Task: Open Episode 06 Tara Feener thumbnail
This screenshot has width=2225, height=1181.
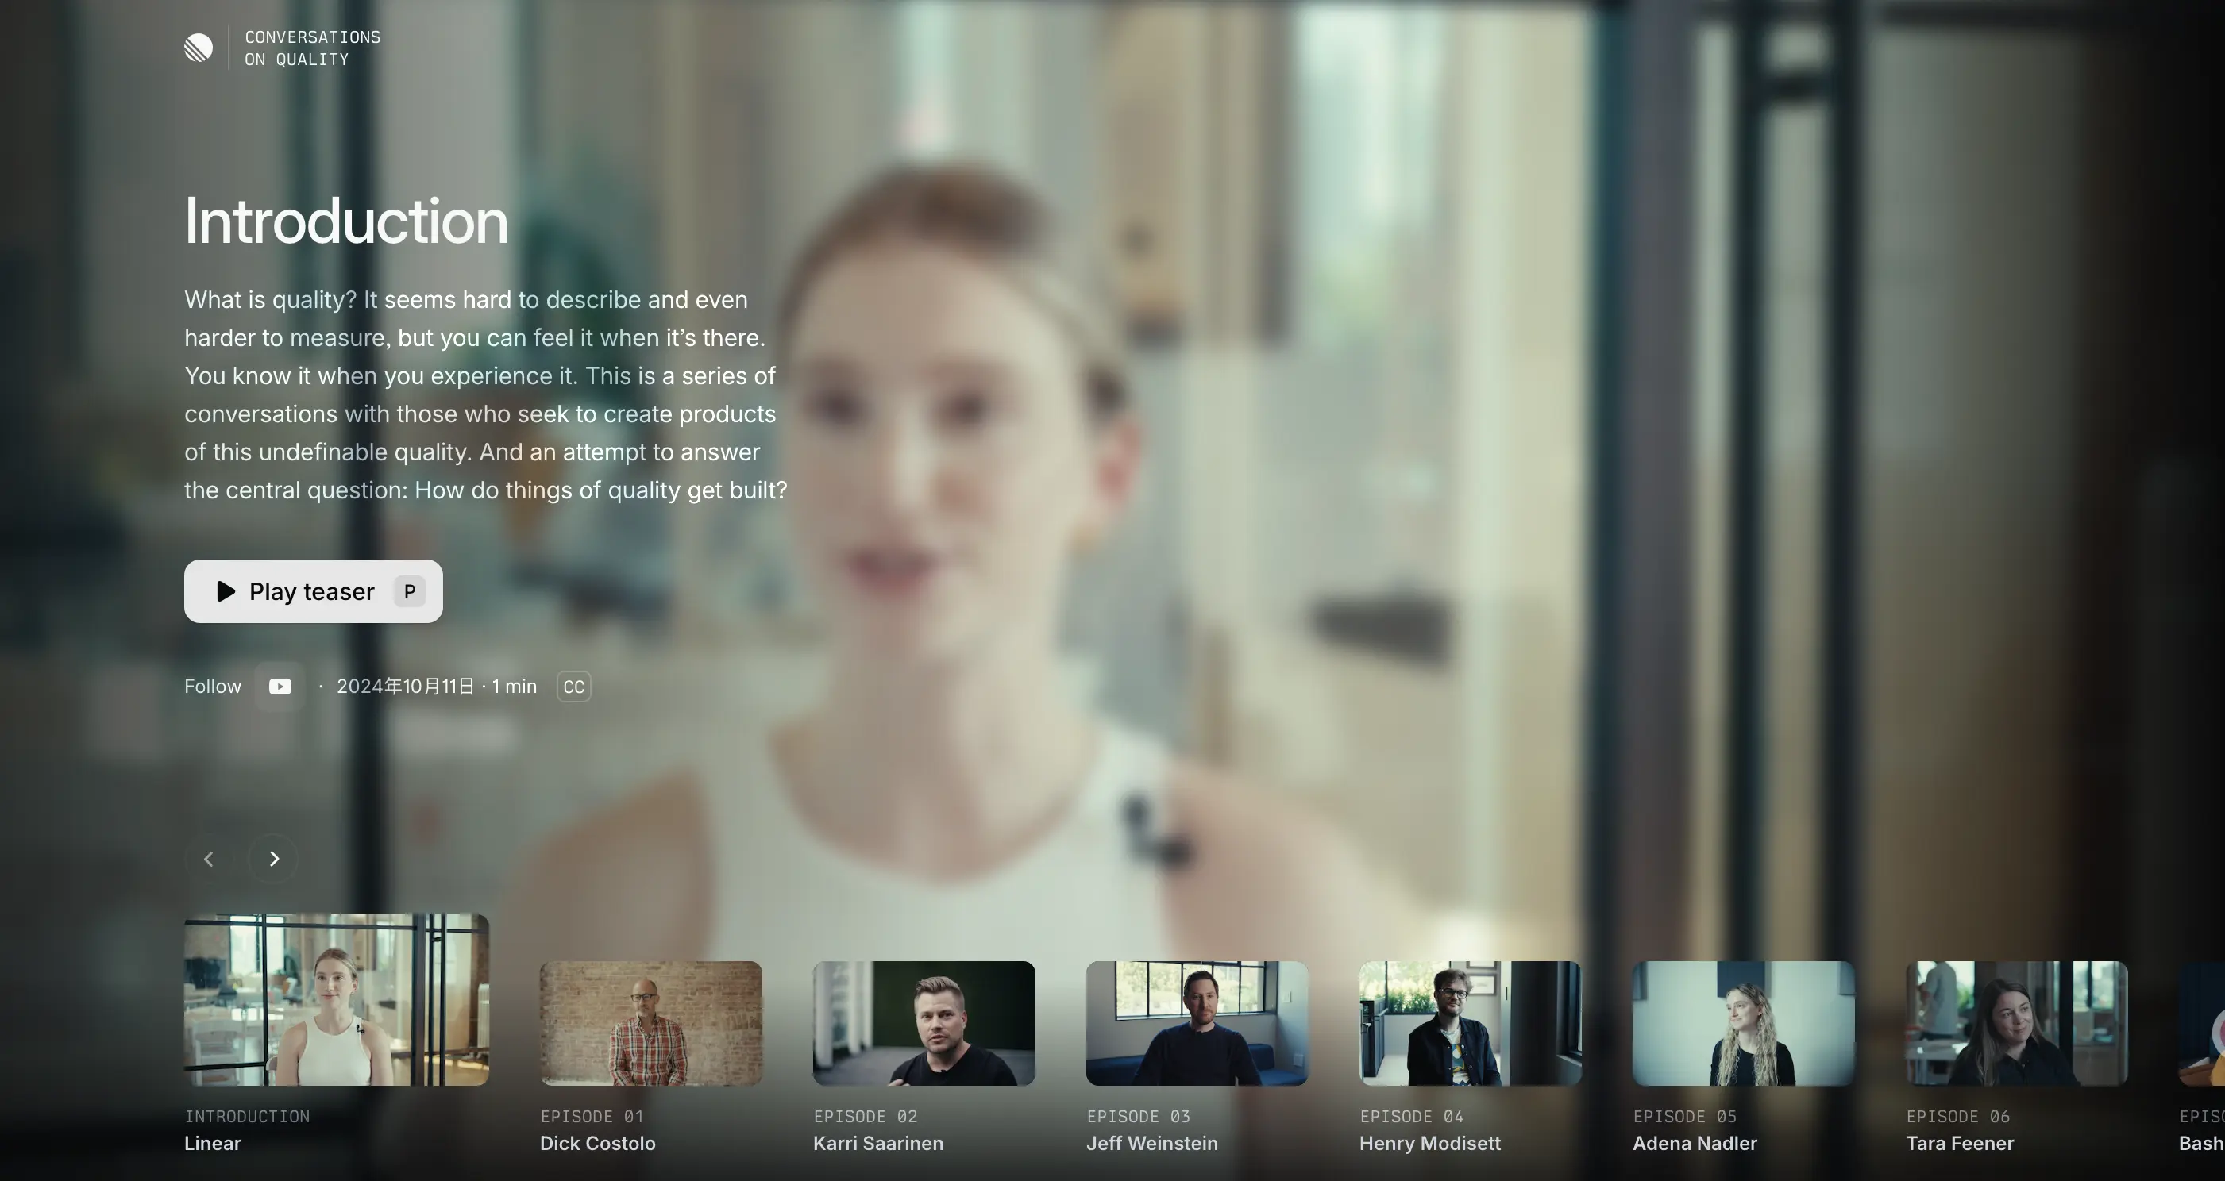Action: pos(2016,1023)
